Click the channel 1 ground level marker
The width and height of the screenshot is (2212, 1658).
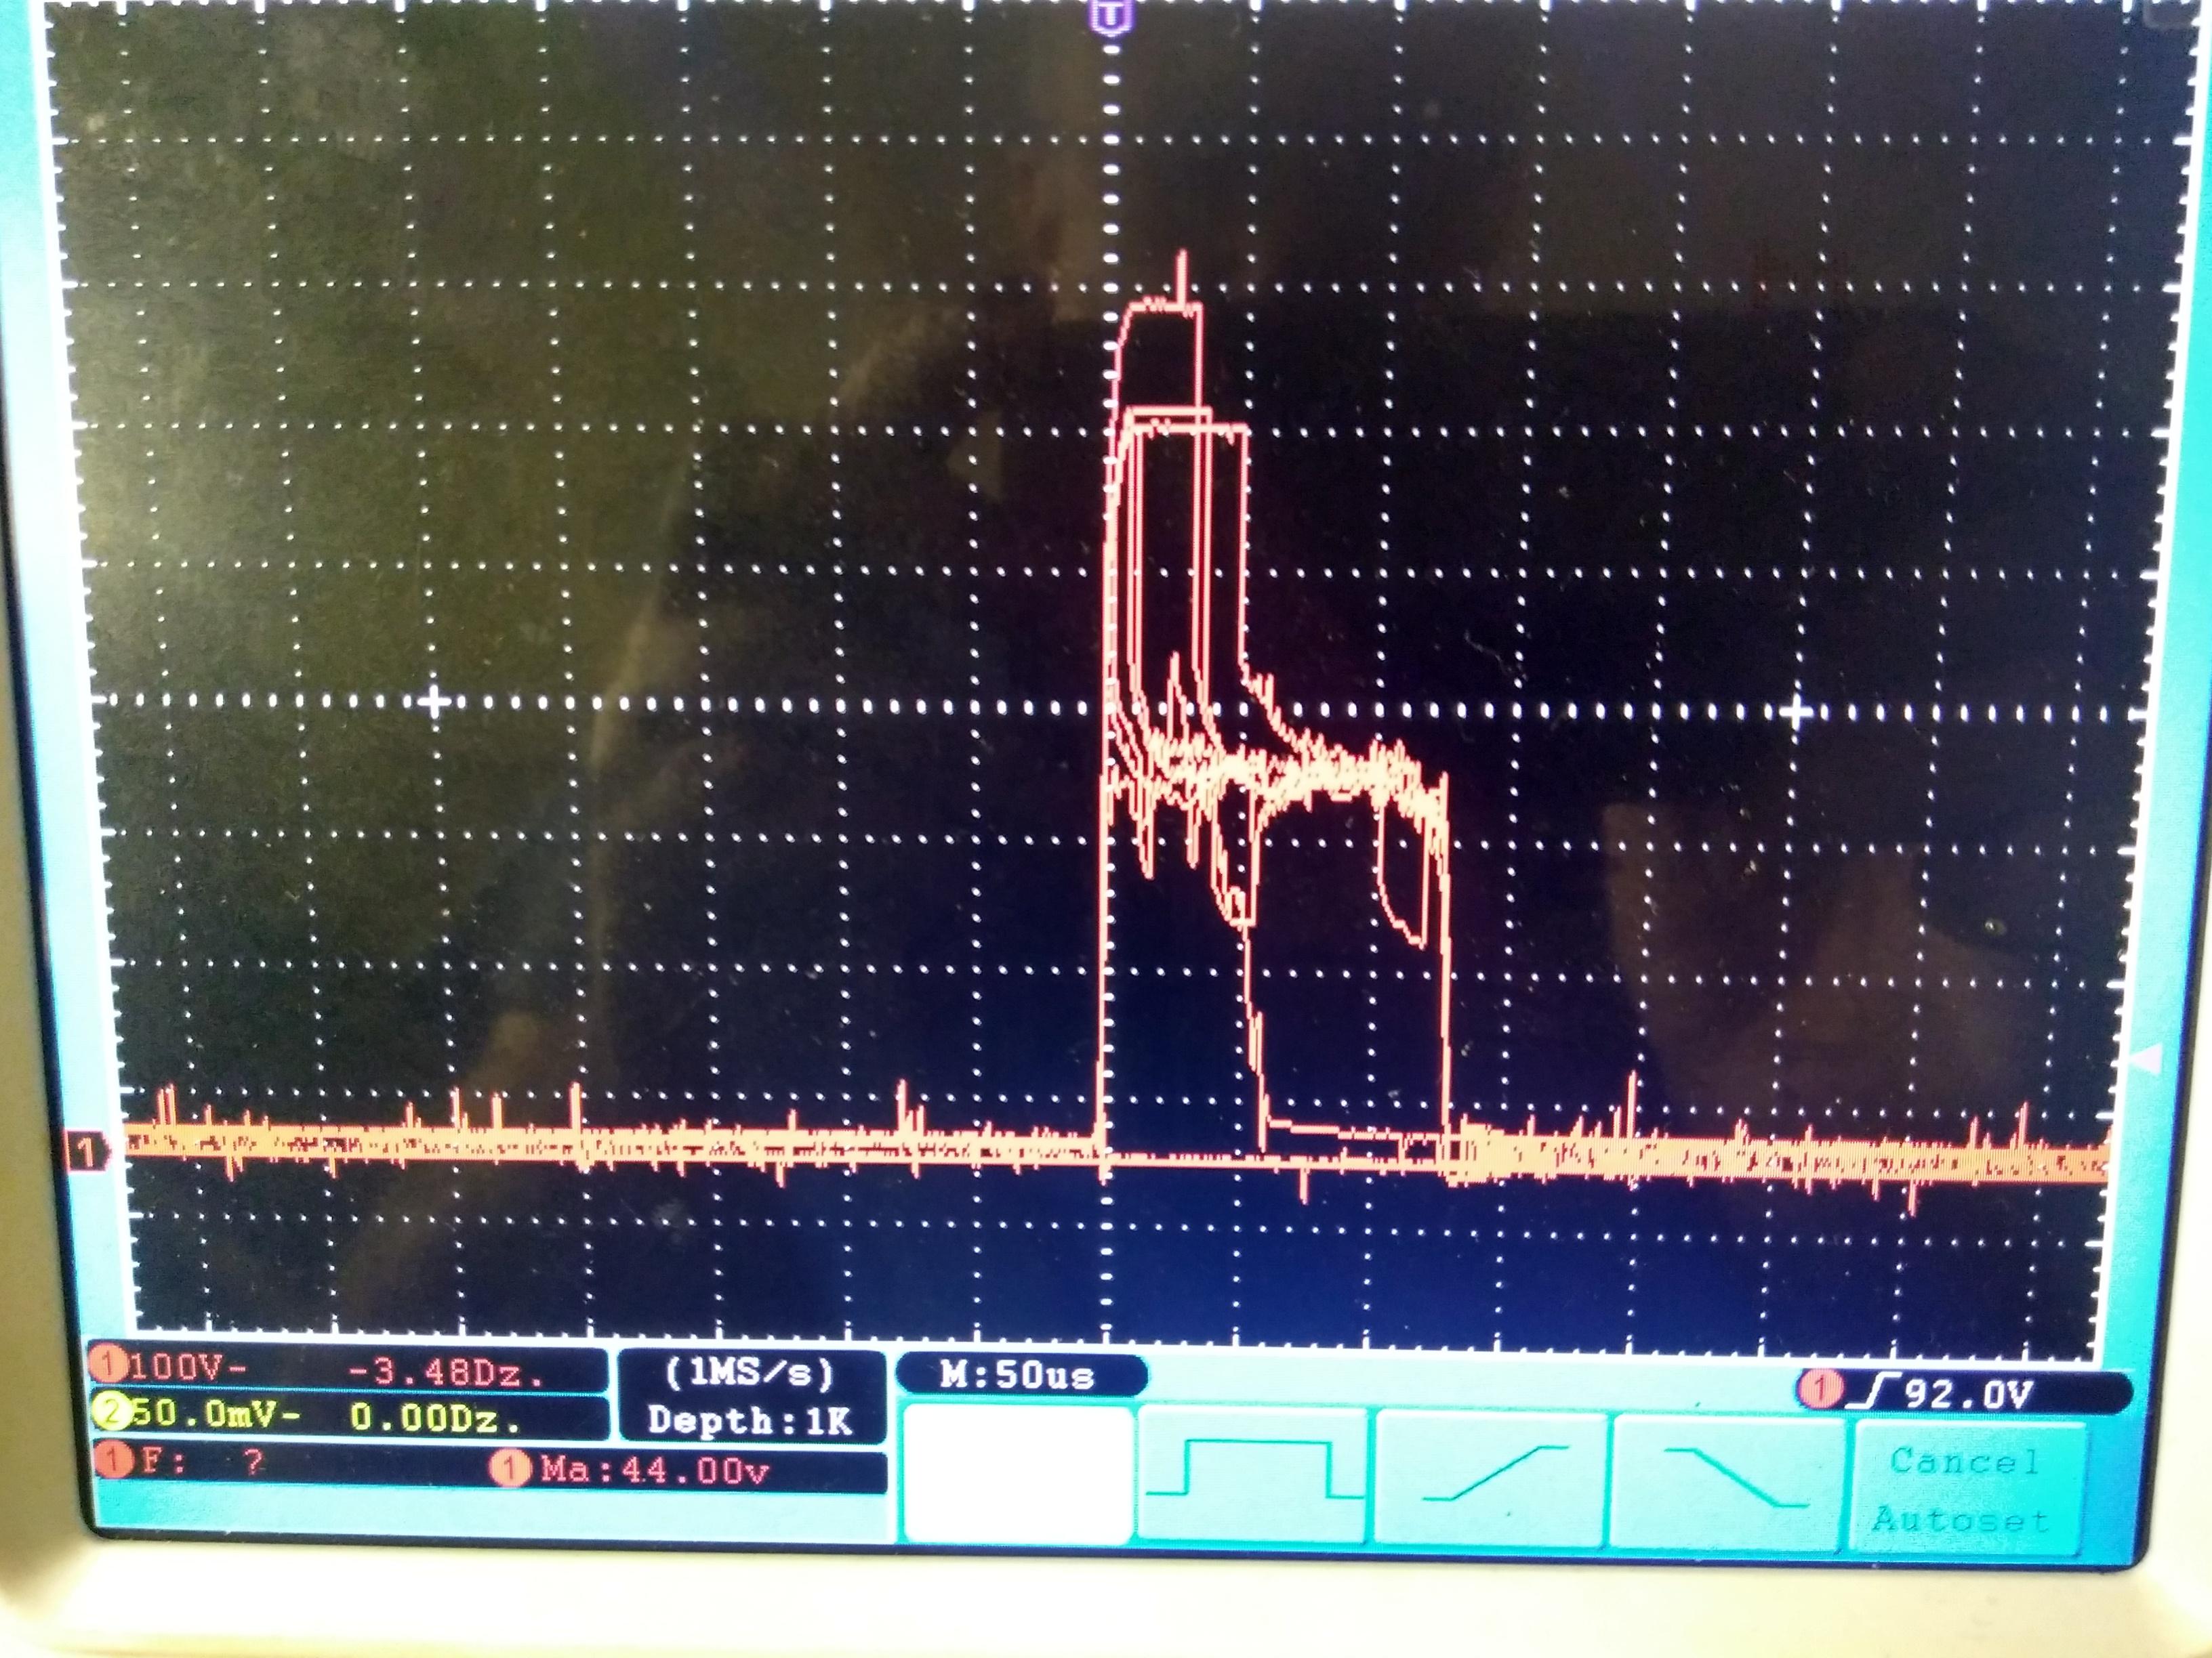tap(87, 1153)
